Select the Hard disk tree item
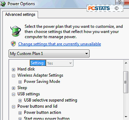Screen dimensions: 129x120 pyautogui.click(x=26, y=69)
